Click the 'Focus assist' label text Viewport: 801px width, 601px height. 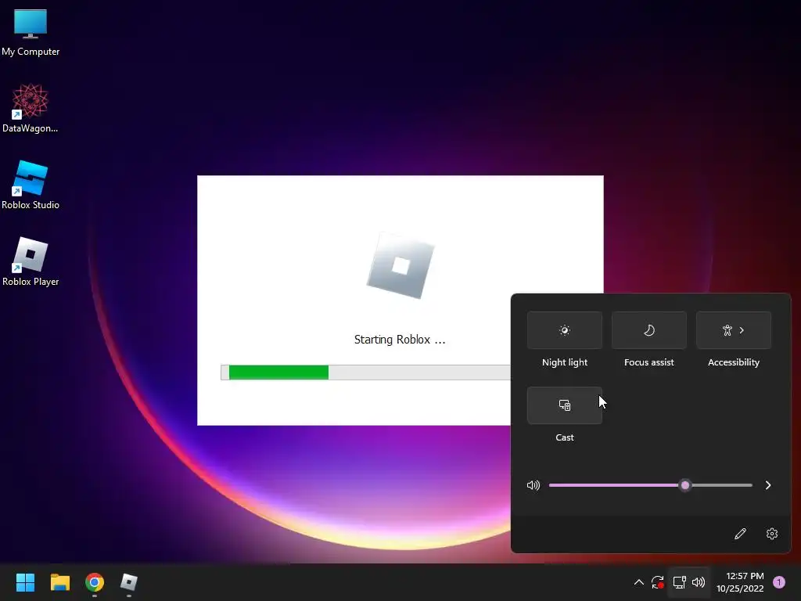point(648,362)
